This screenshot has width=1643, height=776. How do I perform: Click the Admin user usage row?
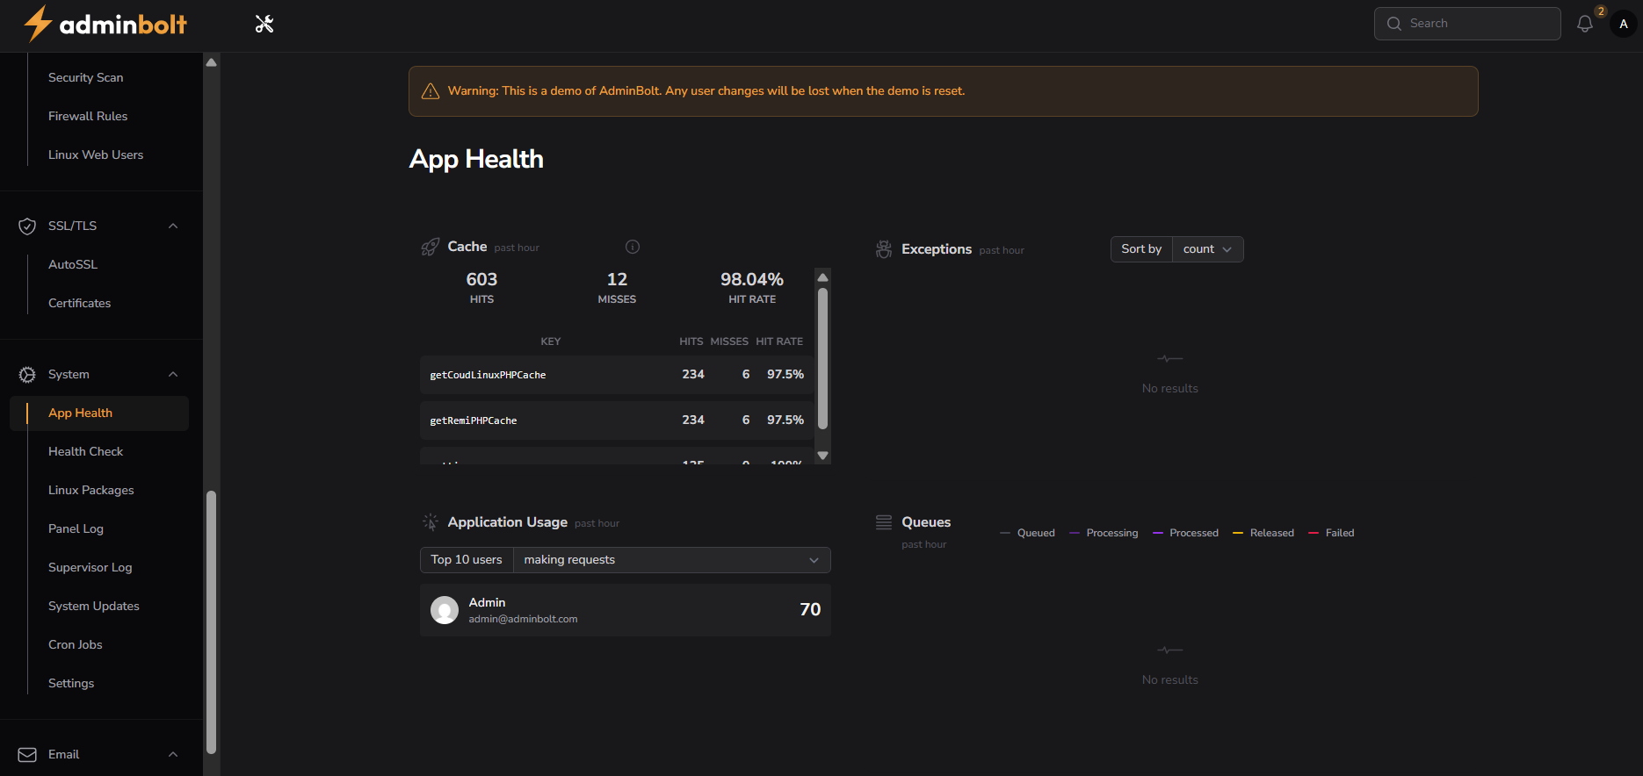626,610
